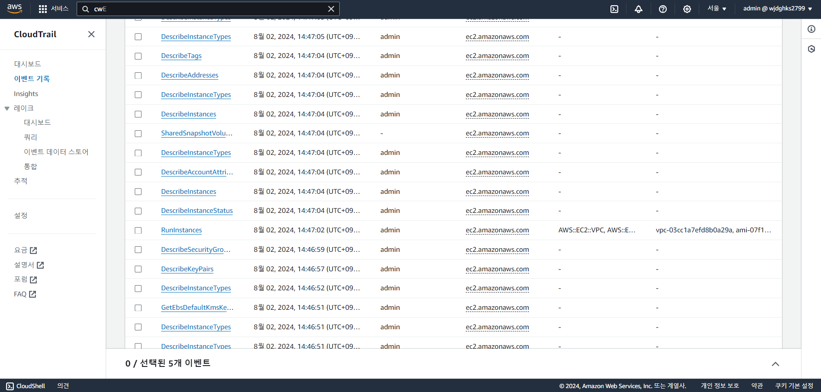Check the DescribeKeyPairs event checkbox
Viewport: 821px width, 392px height.
[138, 269]
